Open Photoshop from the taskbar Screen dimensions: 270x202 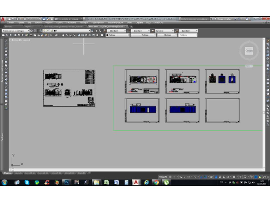(67, 182)
